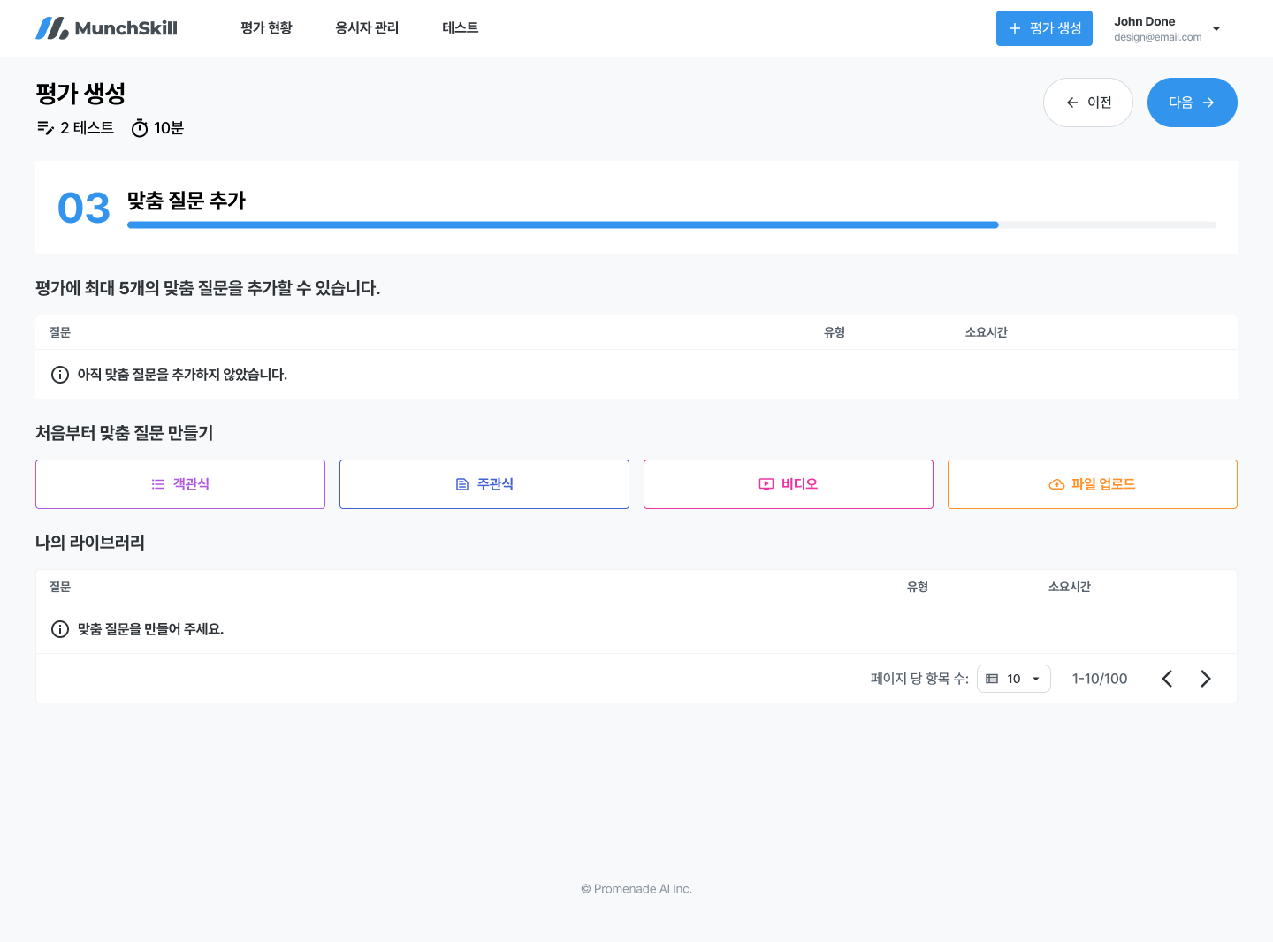Open the 테스트 menu

(460, 28)
